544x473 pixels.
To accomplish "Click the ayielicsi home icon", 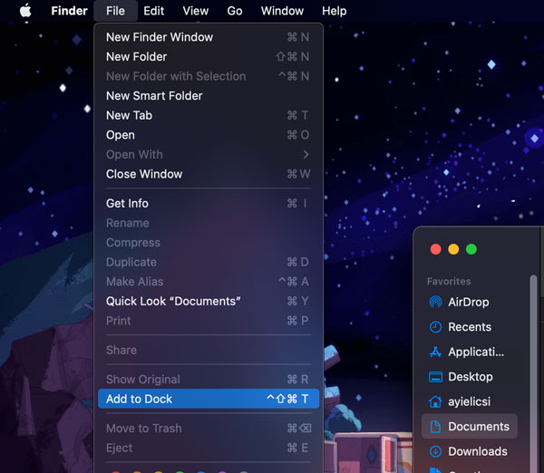I will [435, 401].
